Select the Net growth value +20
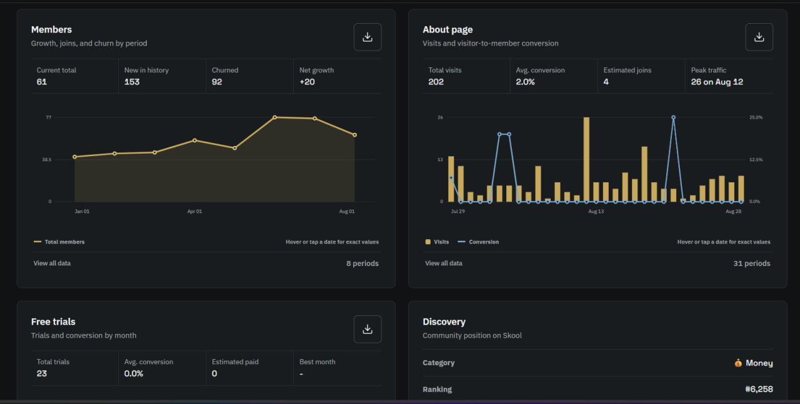Viewport: 800px width, 404px height. pyautogui.click(x=307, y=82)
